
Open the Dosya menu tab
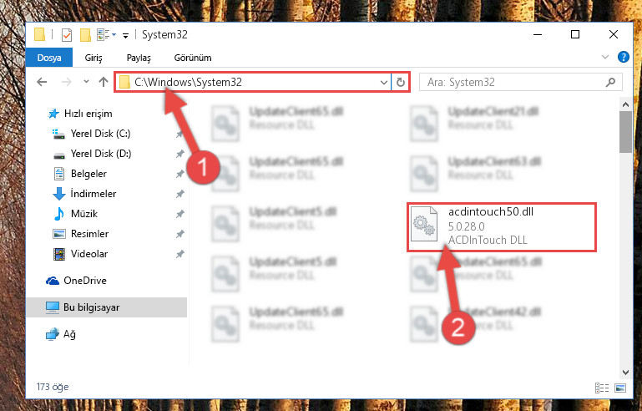point(49,58)
